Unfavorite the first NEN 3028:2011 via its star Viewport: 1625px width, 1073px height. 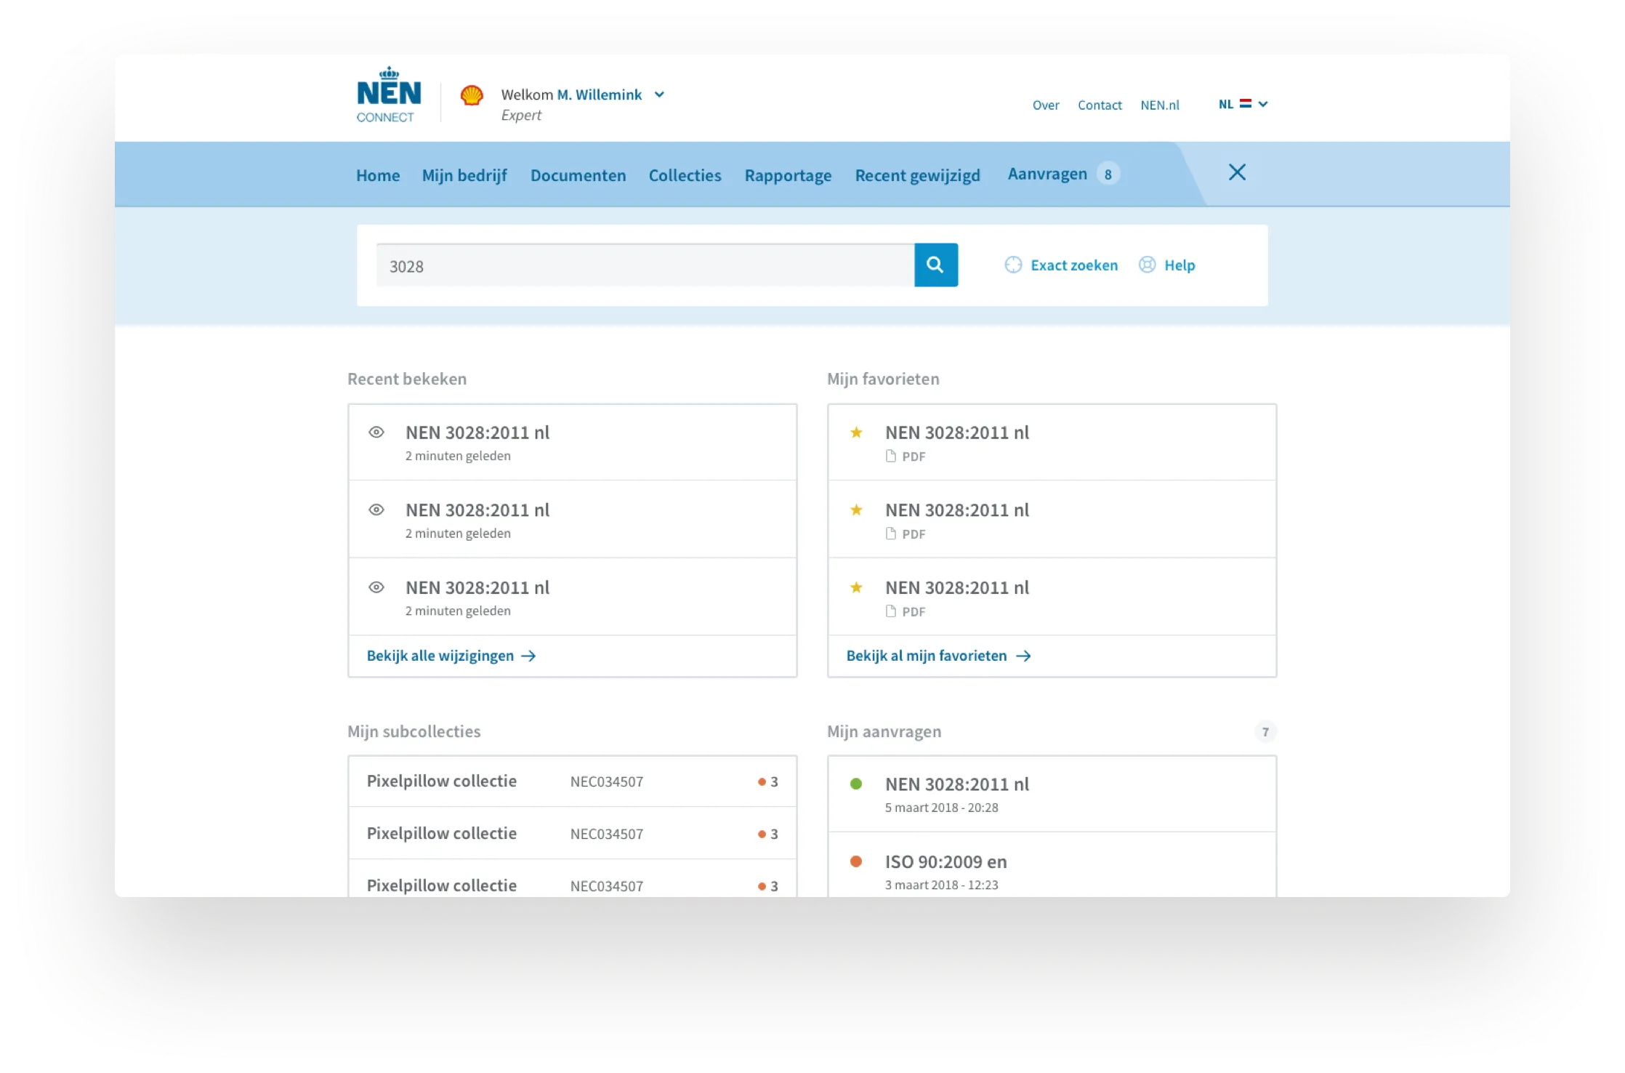pyautogui.click(x=857, y=432)
